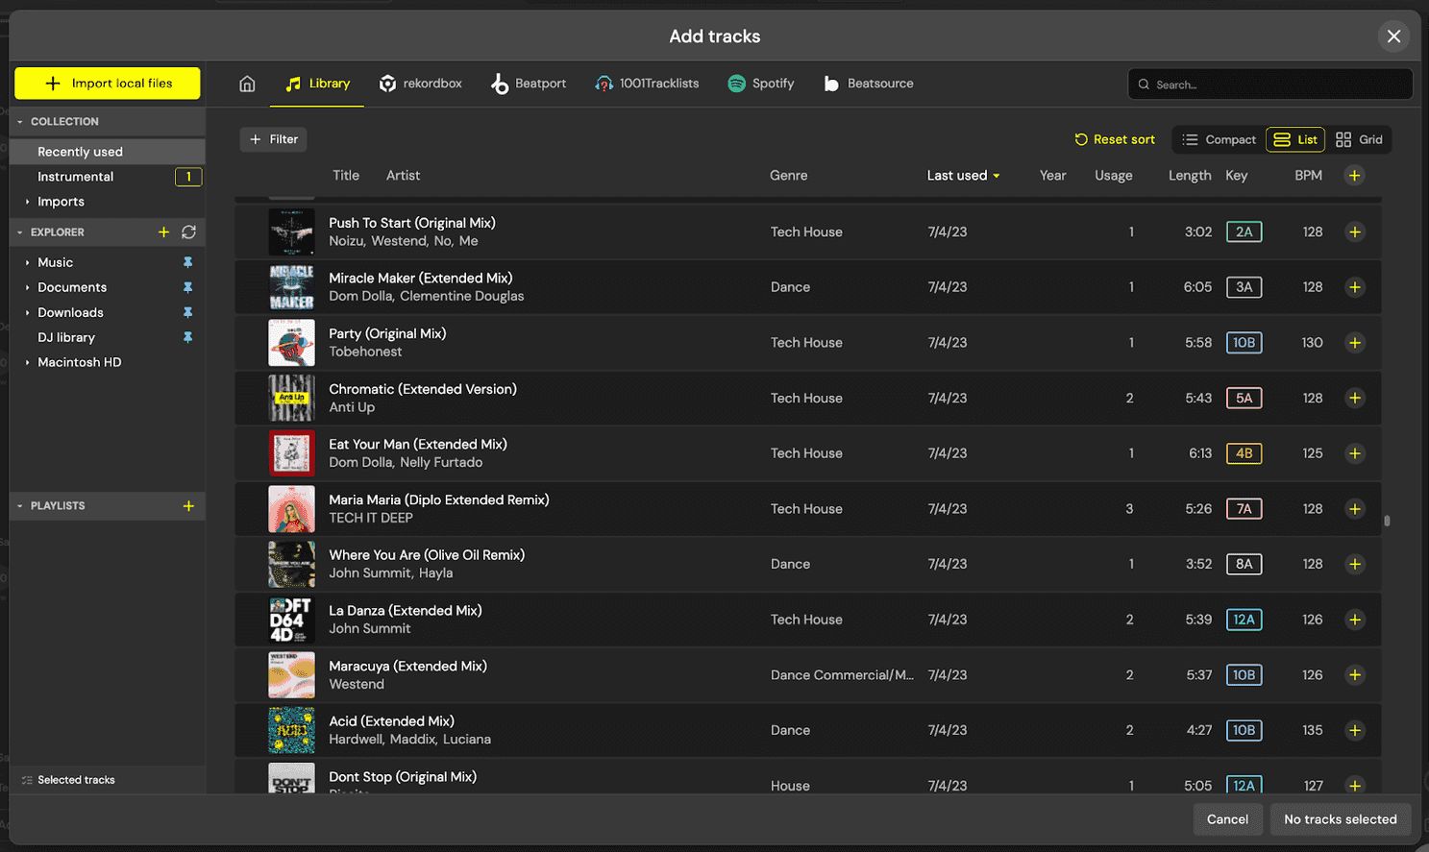This screenshot has width=1429, height=852.
Task: Open the Spotify source tab
Action: click(761, 84)
